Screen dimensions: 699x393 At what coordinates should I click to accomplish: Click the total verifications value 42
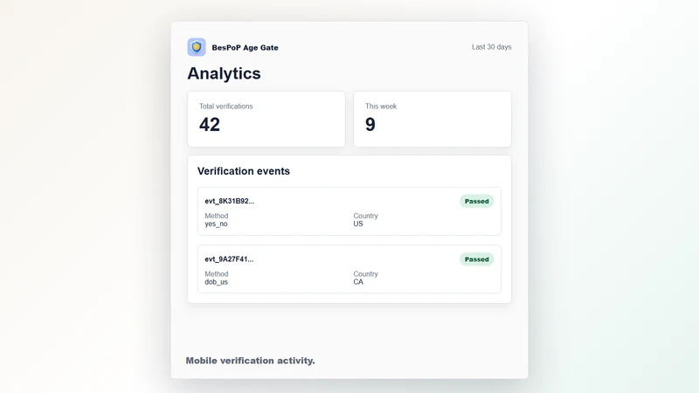click(210, 125)
